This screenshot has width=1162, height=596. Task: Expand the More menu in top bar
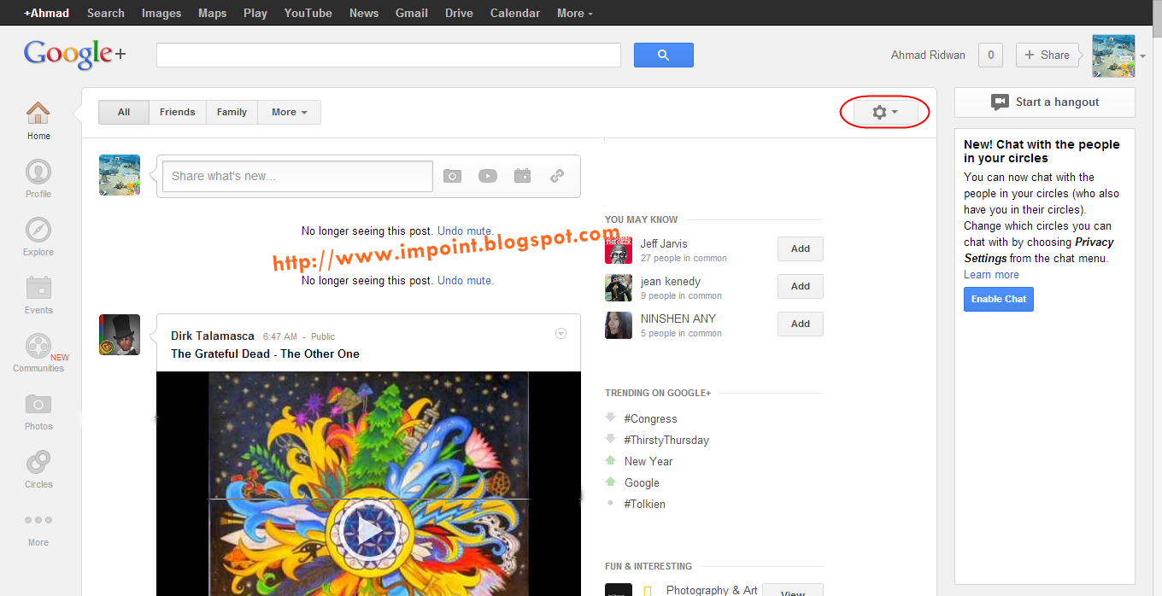575,13
